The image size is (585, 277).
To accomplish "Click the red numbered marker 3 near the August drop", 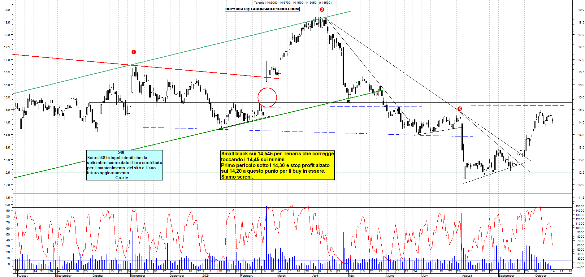I will point(460,109).
